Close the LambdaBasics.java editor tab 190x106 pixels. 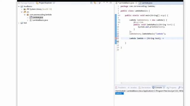(136, 3)
